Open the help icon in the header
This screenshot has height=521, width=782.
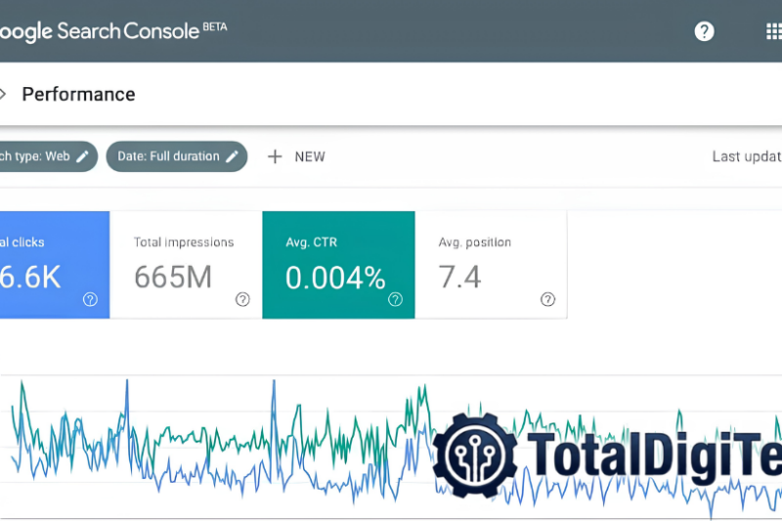[x=704, y=31]
